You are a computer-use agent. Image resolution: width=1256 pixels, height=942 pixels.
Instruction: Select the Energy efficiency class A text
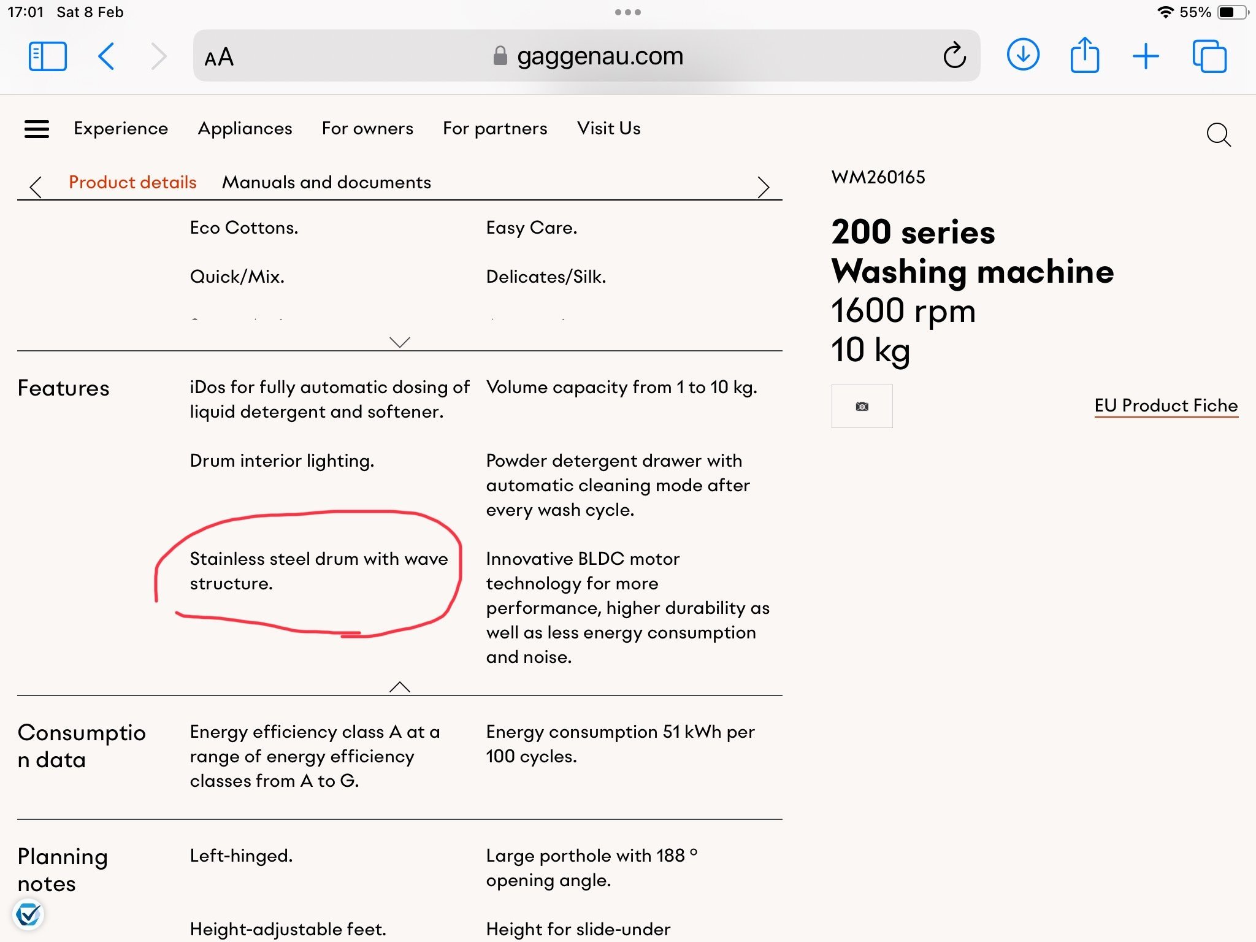tap(315, 756)
